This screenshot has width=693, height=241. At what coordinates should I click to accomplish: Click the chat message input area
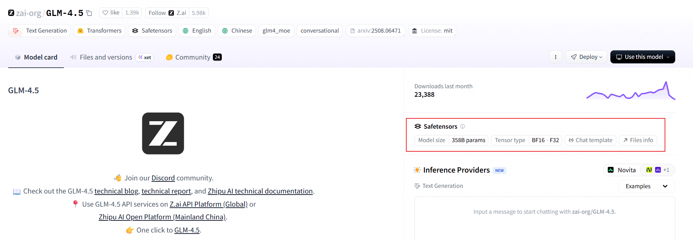click(x=545, y=219)
